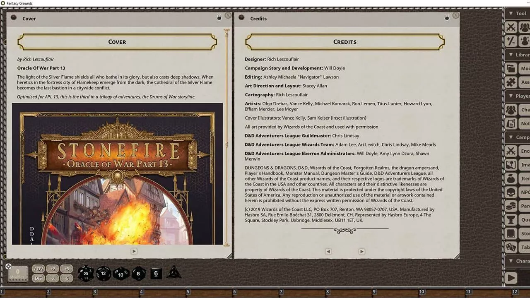530x298 pixels.
Task: Toggle the ADV advantage button
Action: [x=39, y=269]
